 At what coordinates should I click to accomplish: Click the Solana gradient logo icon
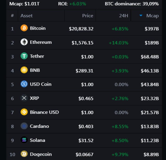click(x=24, y=140)
